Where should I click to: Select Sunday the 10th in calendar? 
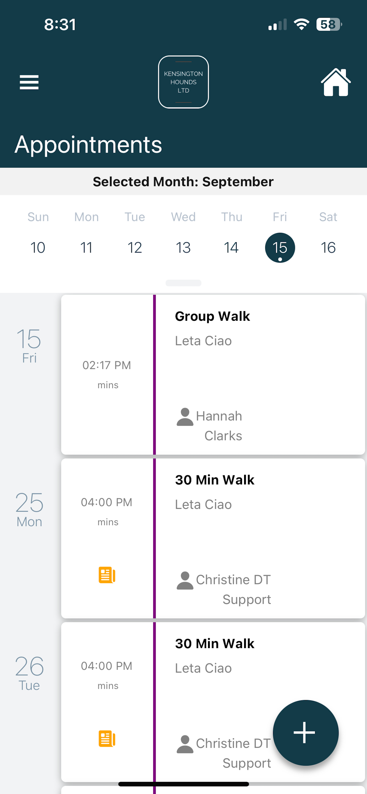coord(38,248)
